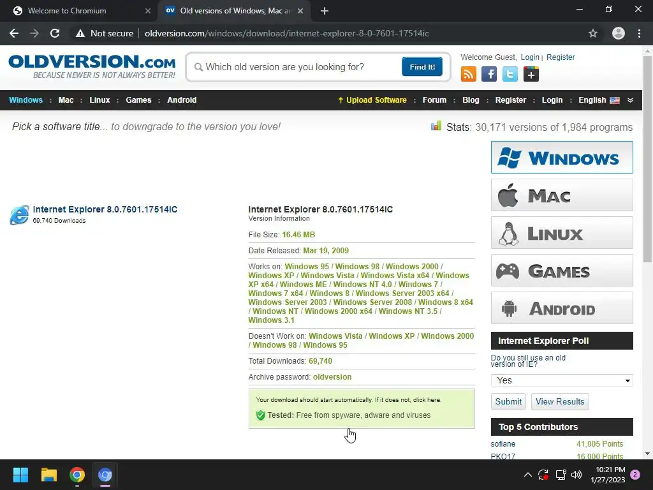Select the English language option
Viewport: 653px width, 490px height.
point(599,100)
